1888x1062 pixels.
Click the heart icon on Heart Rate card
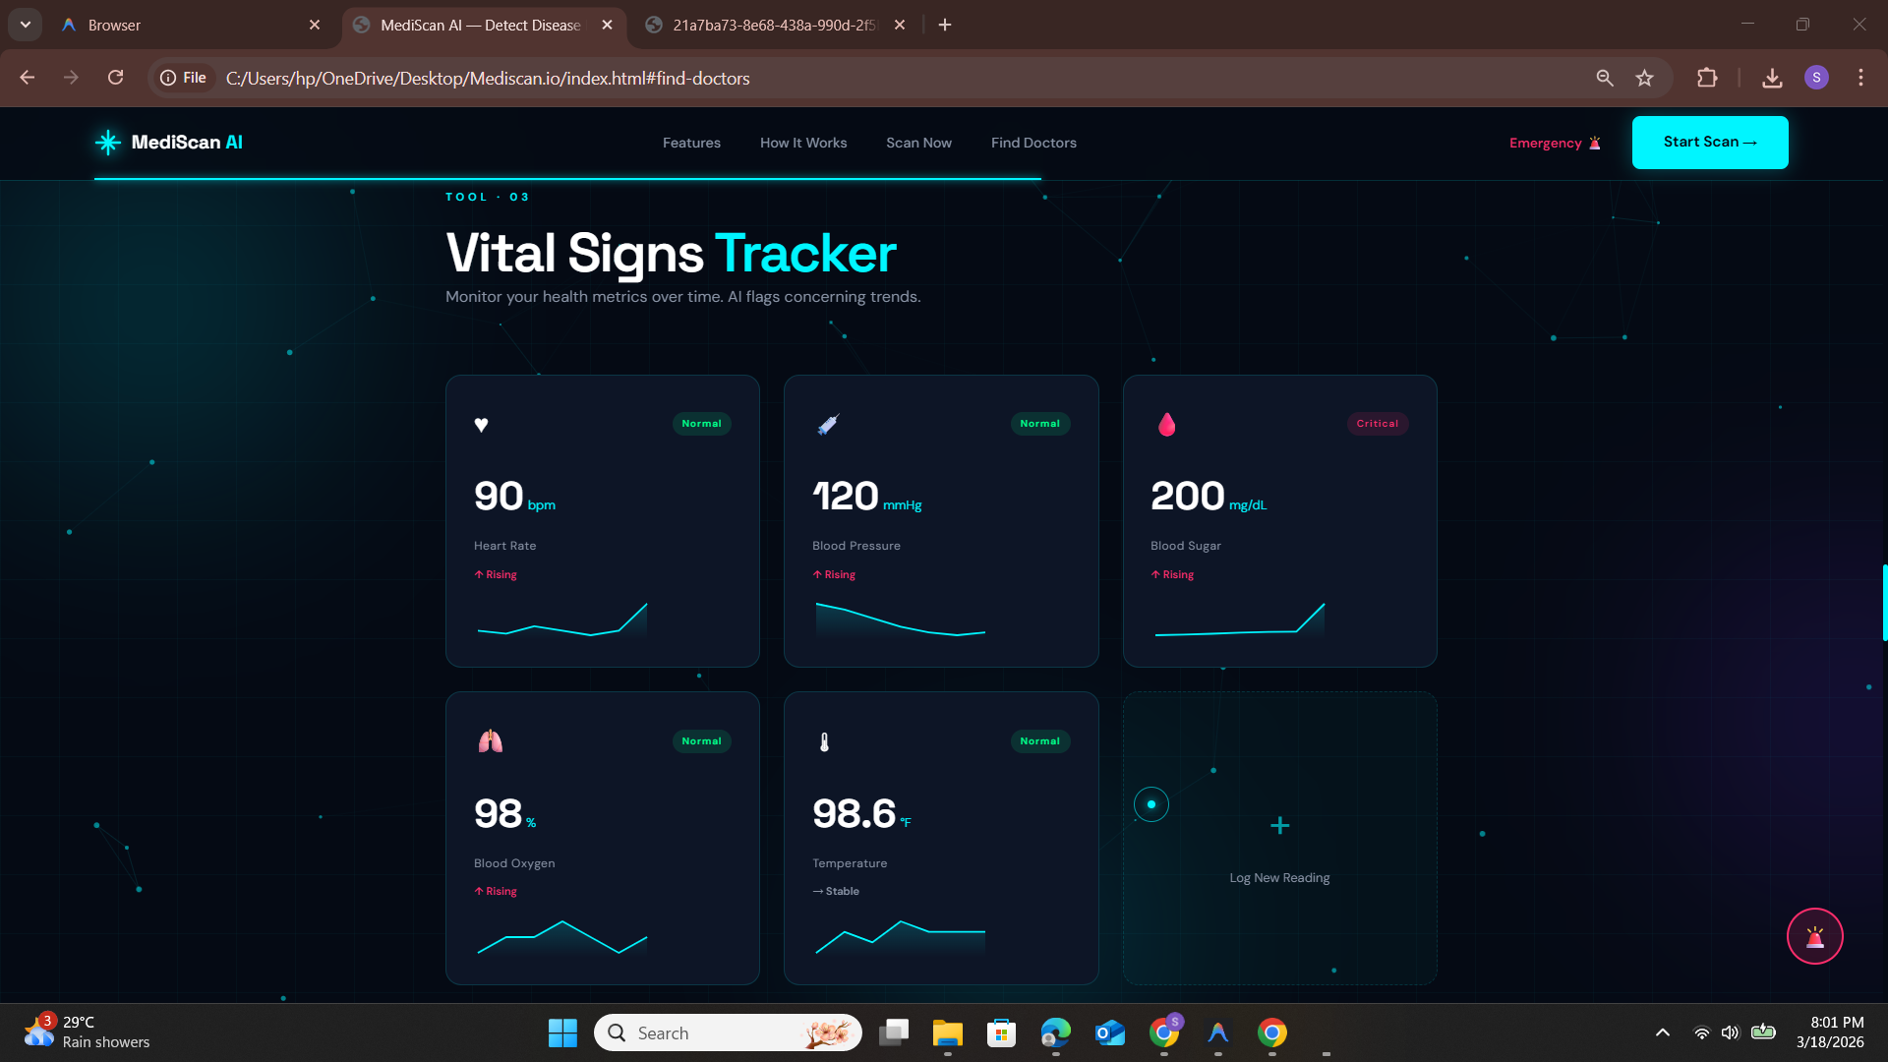click(481, 425)
